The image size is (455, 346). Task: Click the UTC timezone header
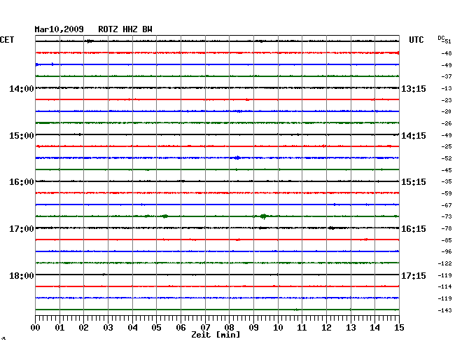[x=416, y=40]
